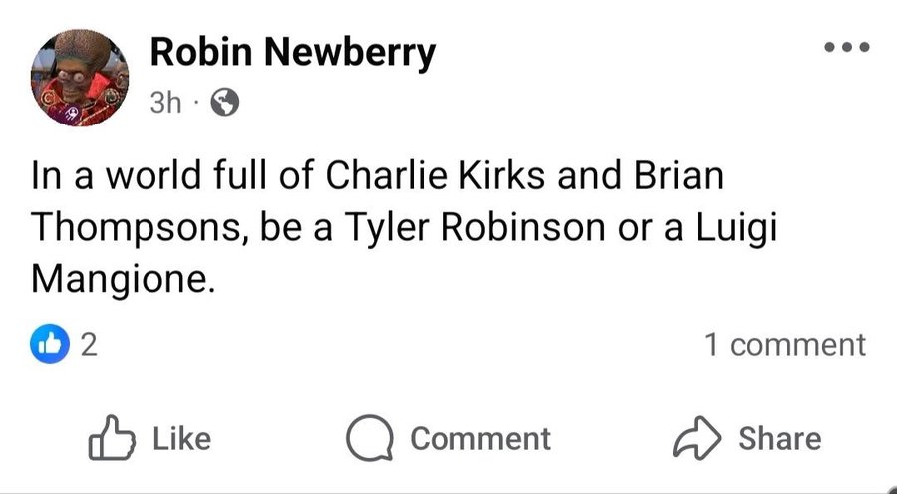Tap the Comment label text
The image size is (897, 494).
480,438
